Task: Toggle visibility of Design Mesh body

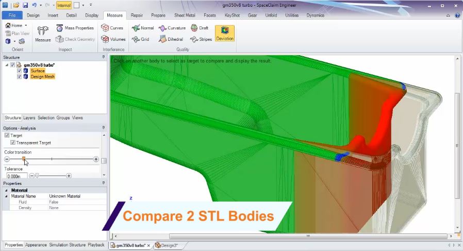Action: pos(19,76)
